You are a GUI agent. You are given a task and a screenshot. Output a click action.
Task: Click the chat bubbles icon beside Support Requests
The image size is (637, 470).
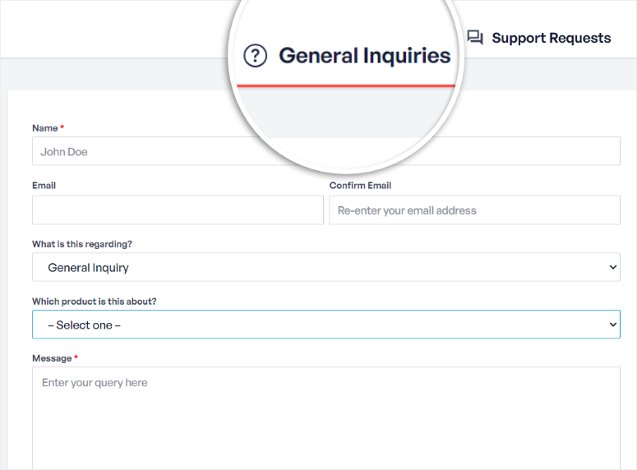[x=475, y=38]
